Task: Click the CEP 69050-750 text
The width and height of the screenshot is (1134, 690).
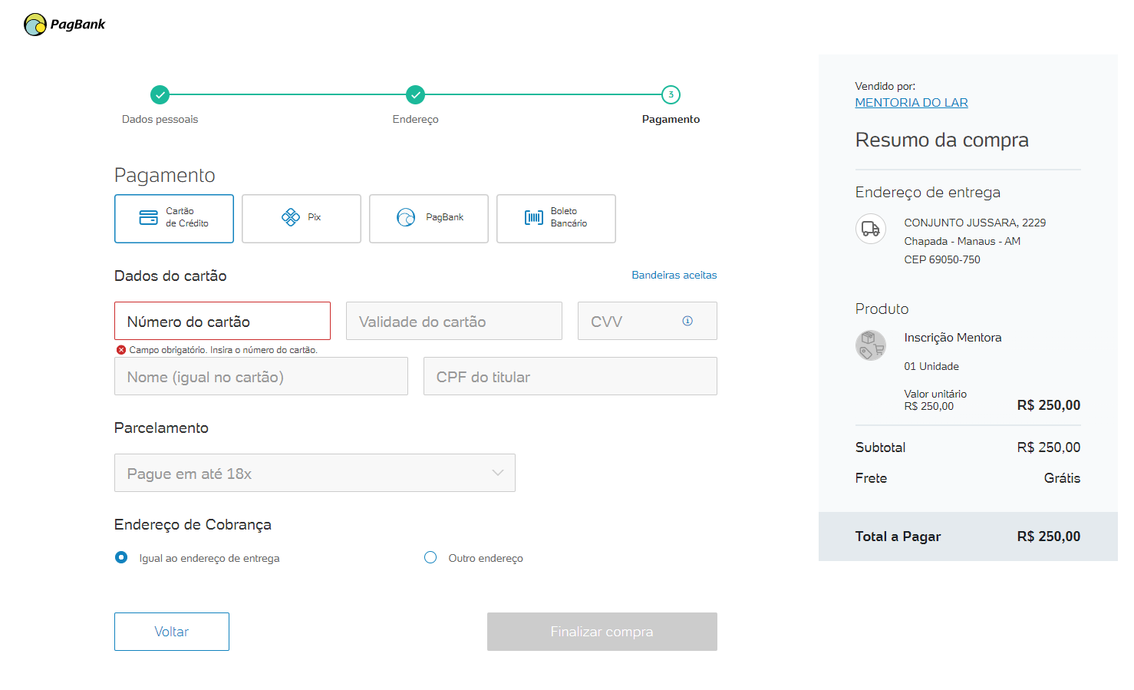Action: [942, 259]
